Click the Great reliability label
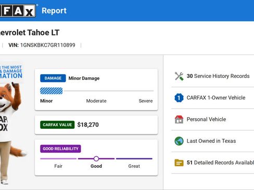The image size is (254, 190). tap(134, 166)
